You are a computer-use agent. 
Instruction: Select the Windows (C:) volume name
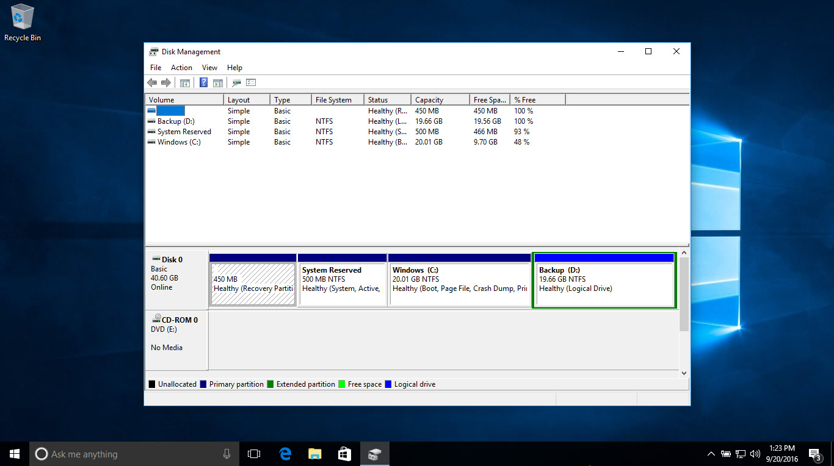(179, 142)
